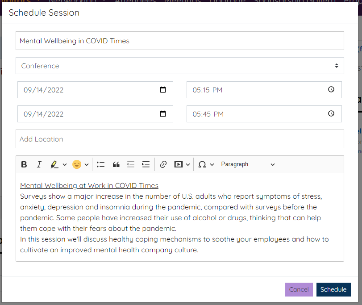The width and height of the screenshot is (362, 305).
Task: Apply italic formatting
Action: click(x=39, y=164)
